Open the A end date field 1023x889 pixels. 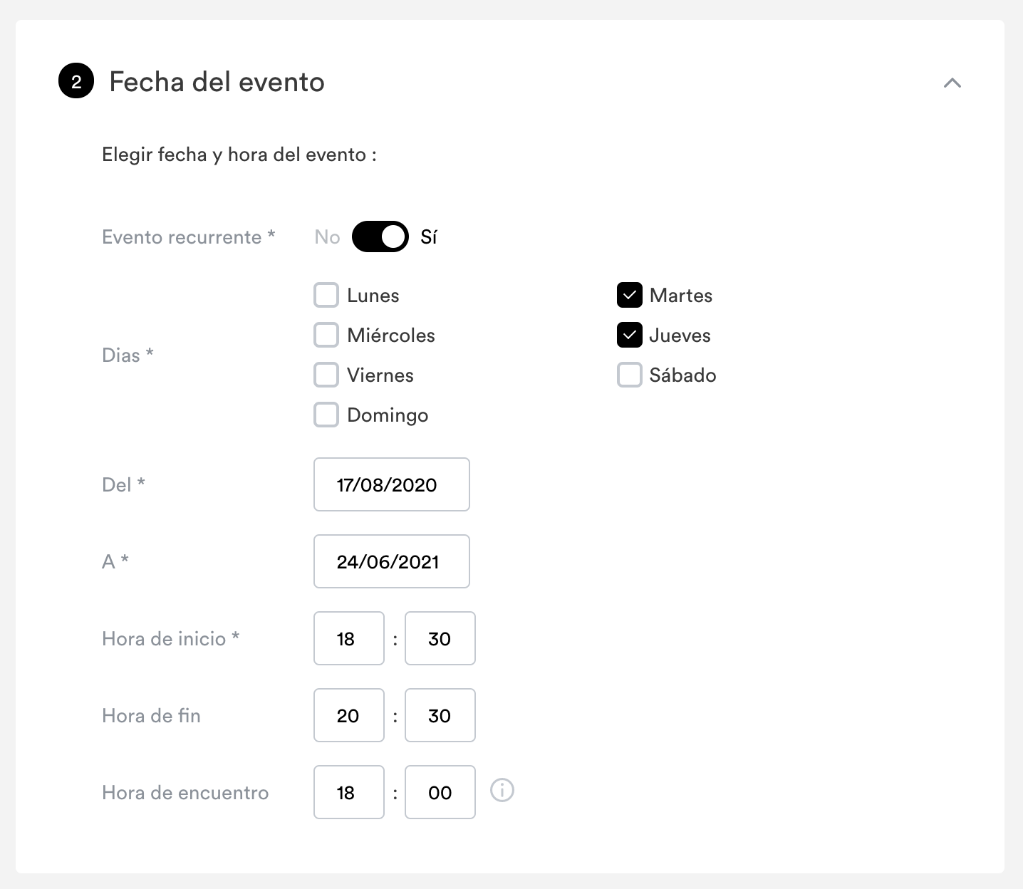tap(392, 561)
